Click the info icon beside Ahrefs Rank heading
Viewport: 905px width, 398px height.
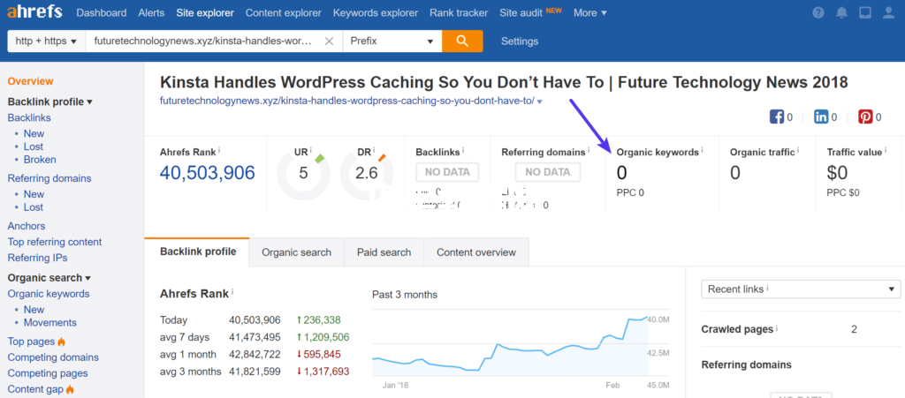(x=232, y=292)
